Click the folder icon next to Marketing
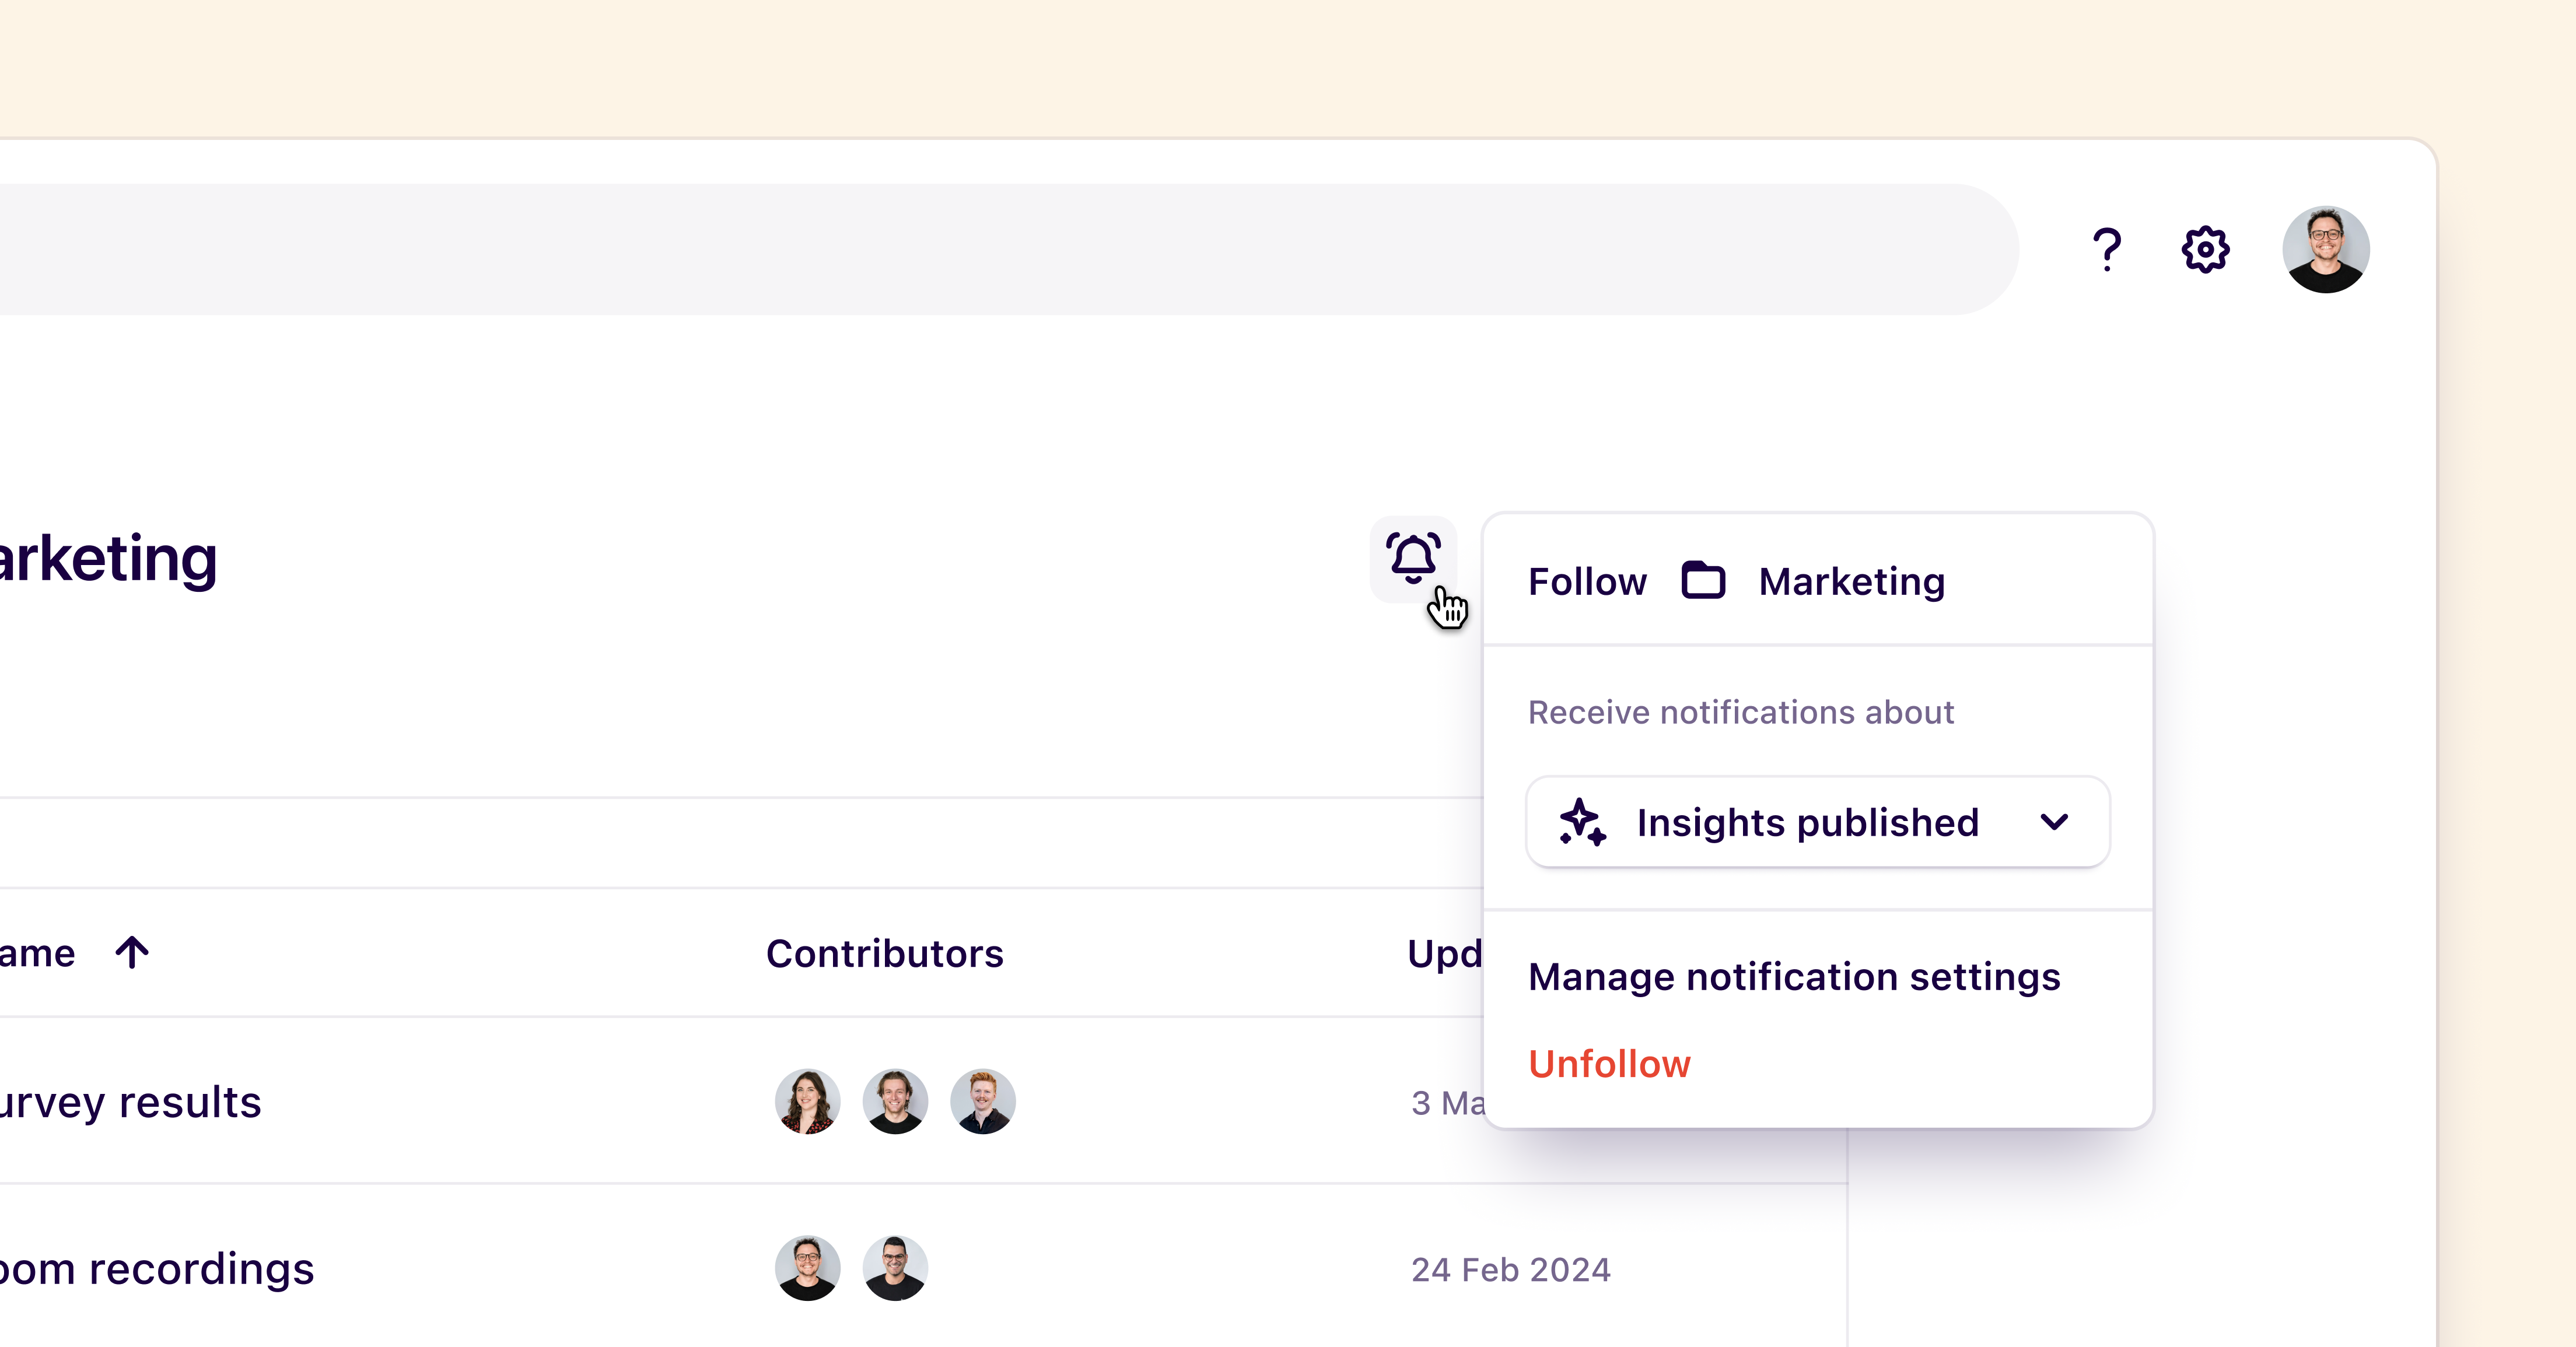 tap(1703, 581)
